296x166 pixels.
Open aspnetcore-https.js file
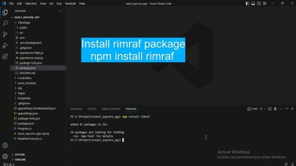click(38, 53)
